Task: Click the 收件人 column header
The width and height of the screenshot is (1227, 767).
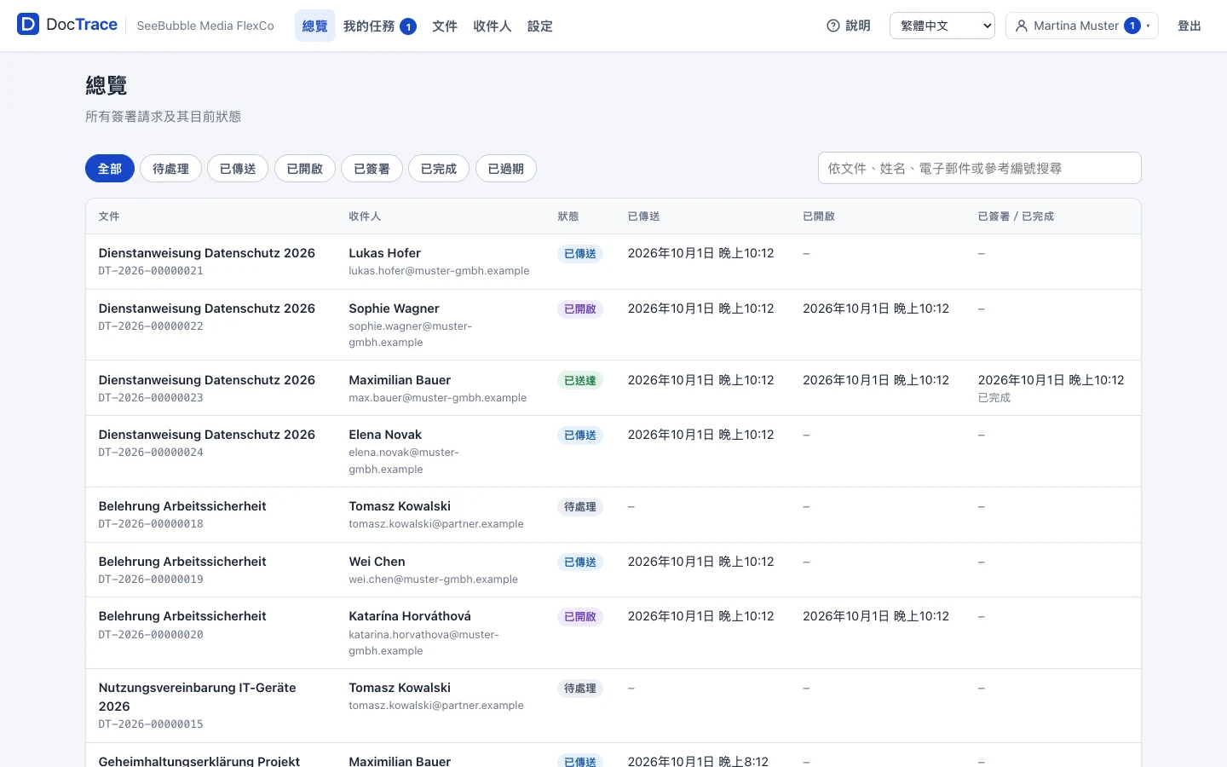Action: pos(365,216)
